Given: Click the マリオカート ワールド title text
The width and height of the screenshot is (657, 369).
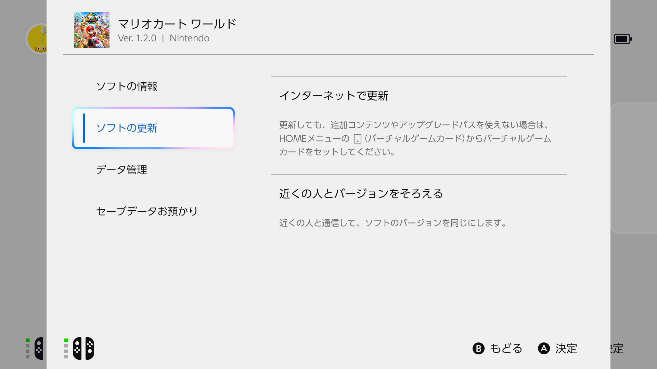Looking at the screenshot, I should tap(177, 24).
